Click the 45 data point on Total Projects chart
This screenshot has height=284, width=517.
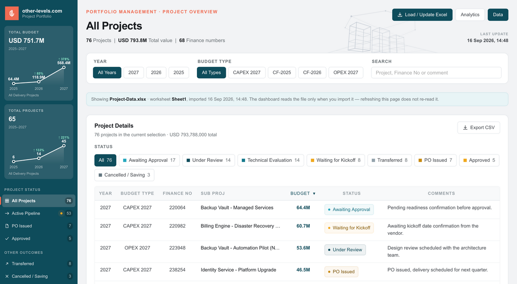click(64, 146)
